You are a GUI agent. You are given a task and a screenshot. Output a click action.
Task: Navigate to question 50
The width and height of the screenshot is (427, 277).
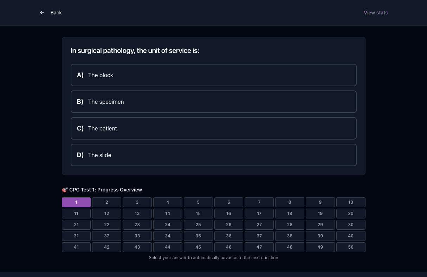351,247
